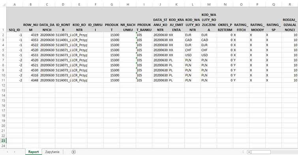The image size is (298, 155).
Task: Click the tab bar resize handle dots
Action: 243,152
